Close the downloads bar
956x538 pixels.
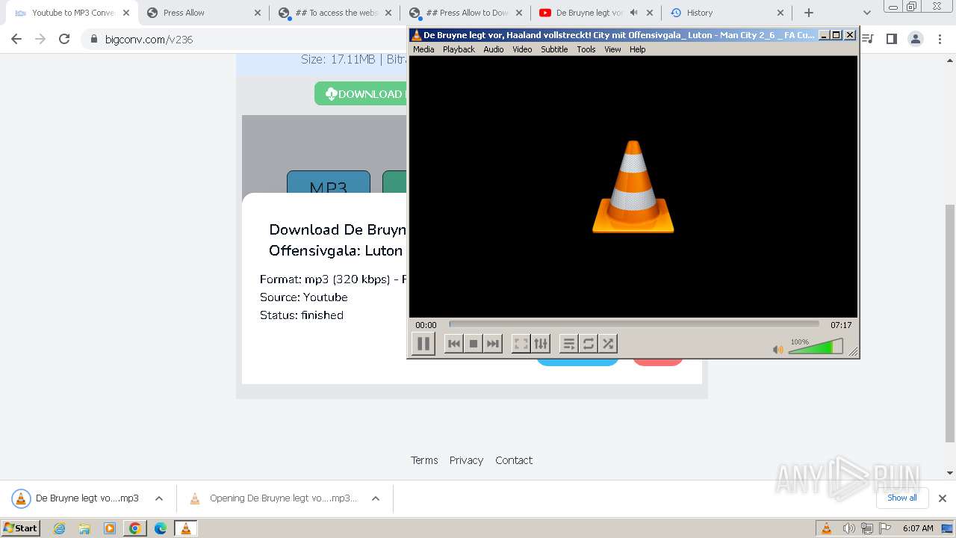942,498
